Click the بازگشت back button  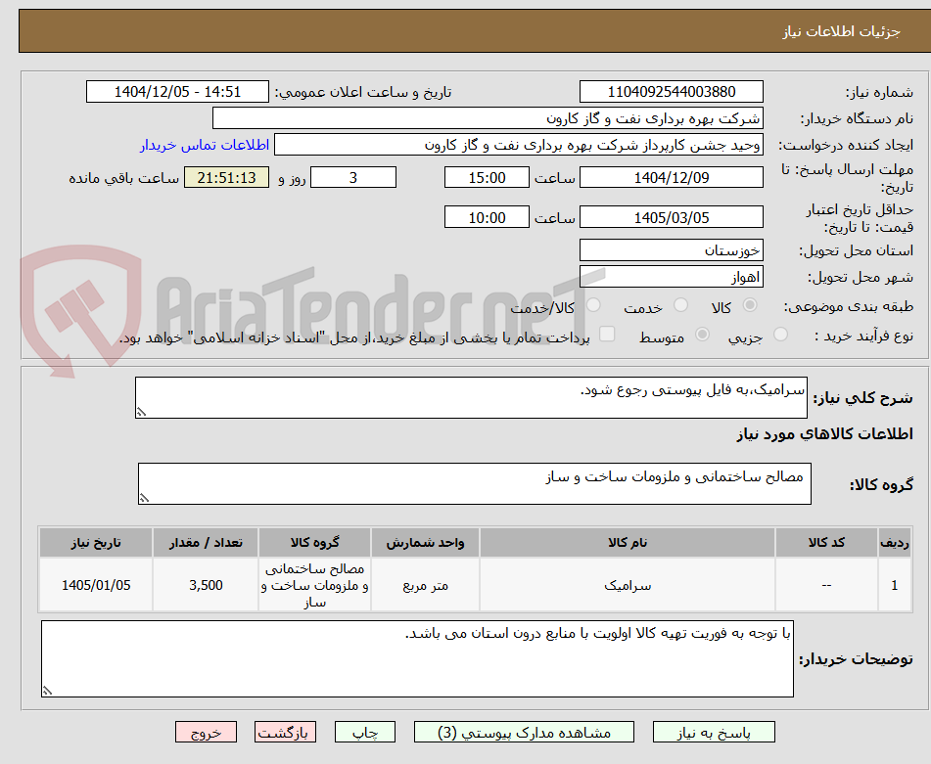pyautogui.click(x=285, y=732)
